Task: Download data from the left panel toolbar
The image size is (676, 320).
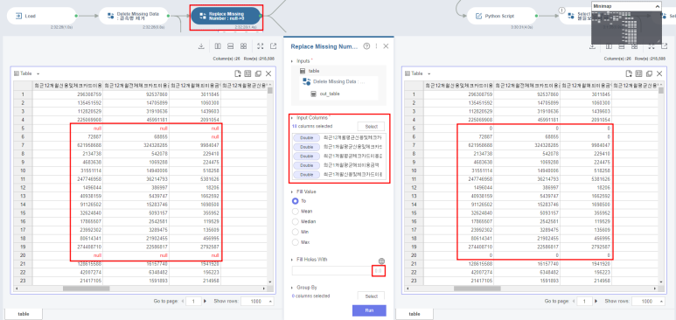Action: [x=201, y=46]
